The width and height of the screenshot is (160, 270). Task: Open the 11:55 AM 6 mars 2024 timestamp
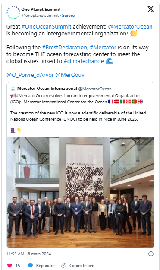pyautogui.click(x=29, y=254)
